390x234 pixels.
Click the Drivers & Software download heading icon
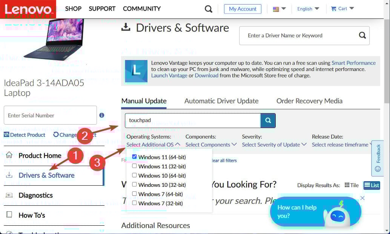126,27
